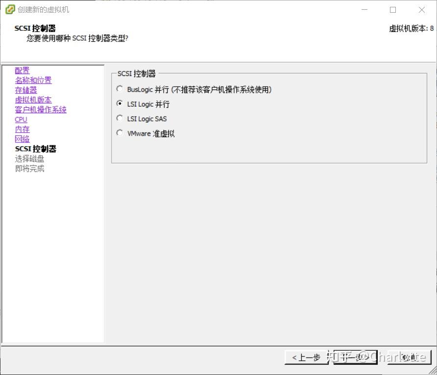Go to the 网络 configuration step

(x=22, y=139)
